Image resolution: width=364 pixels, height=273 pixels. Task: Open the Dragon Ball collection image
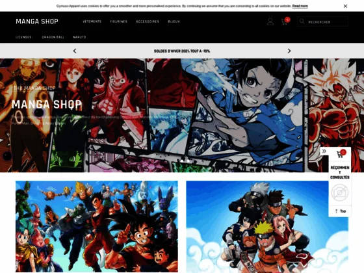pyautogui.click(x=97, y=227)
